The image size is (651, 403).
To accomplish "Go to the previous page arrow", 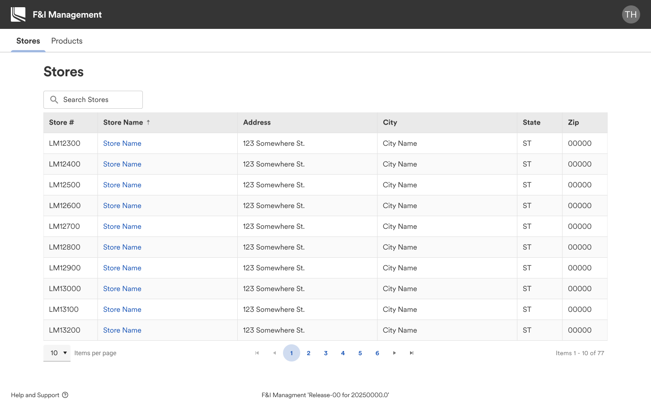I will pos(274,353).
